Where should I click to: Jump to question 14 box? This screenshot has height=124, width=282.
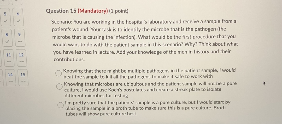(x=10, y=78)
